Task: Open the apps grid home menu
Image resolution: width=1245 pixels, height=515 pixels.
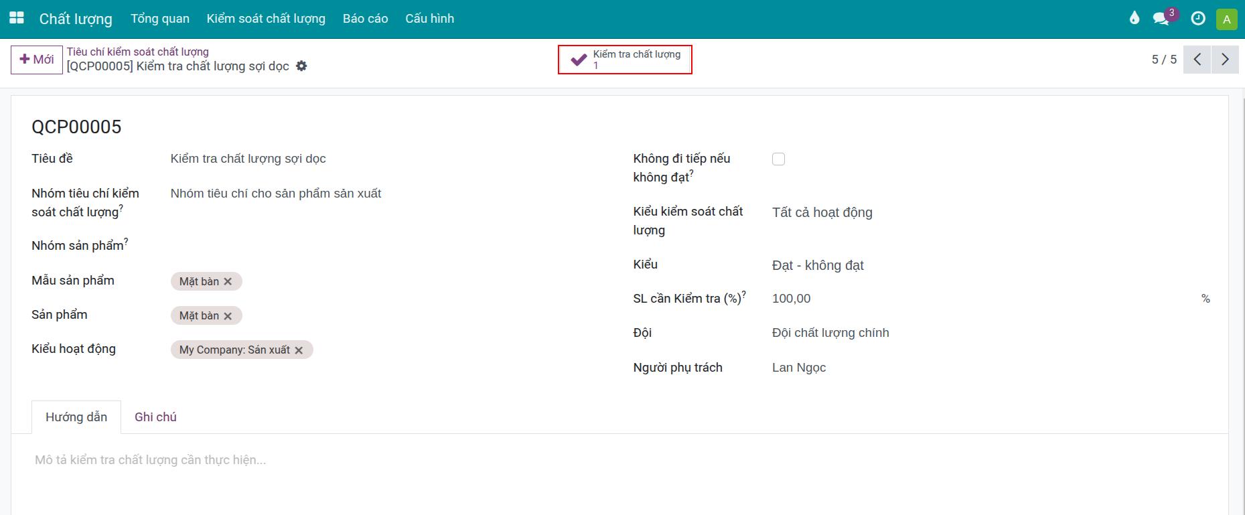Action: coord(17,18)
